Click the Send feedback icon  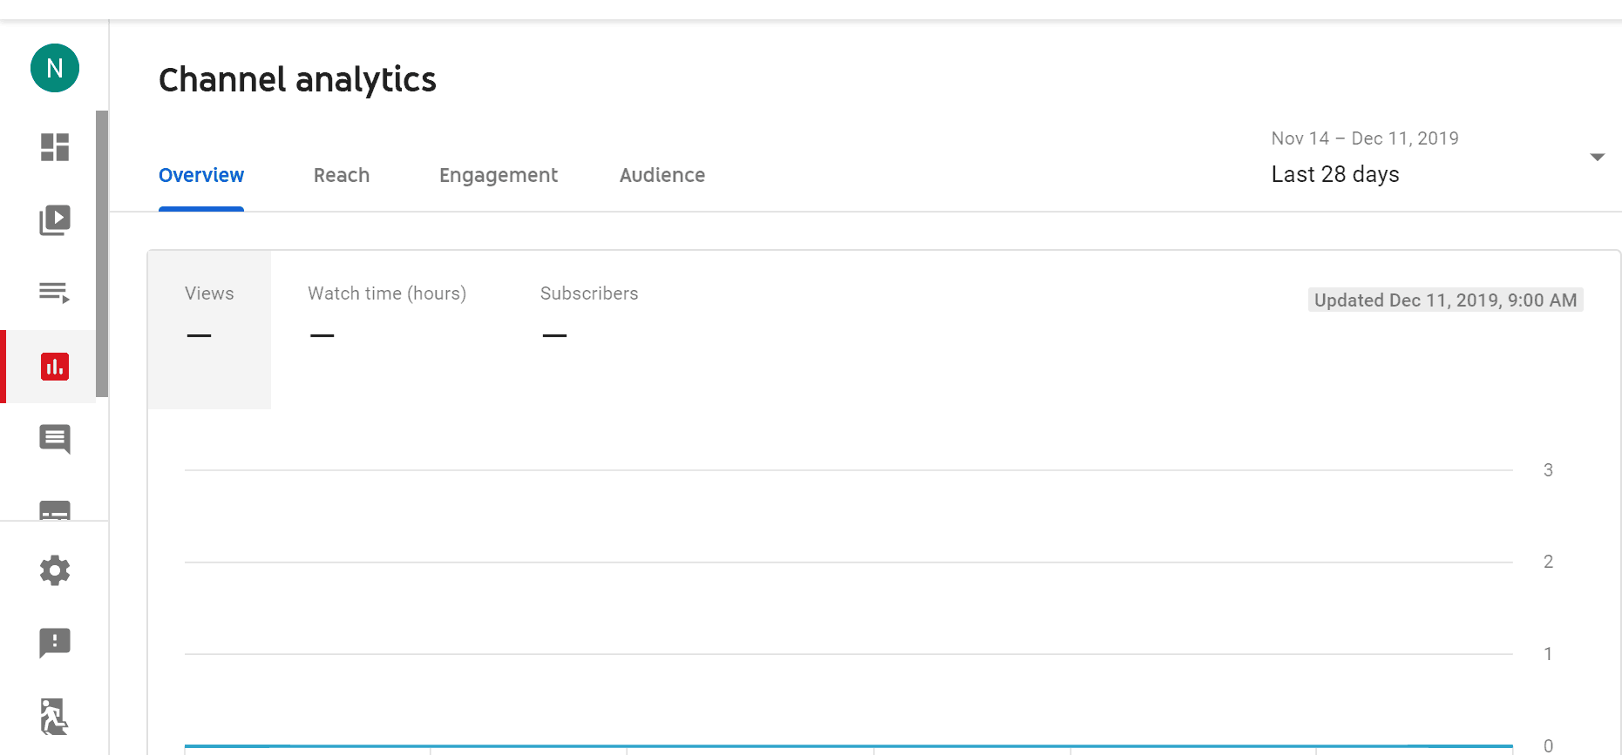pyautogui.click(x=55, y=644)
